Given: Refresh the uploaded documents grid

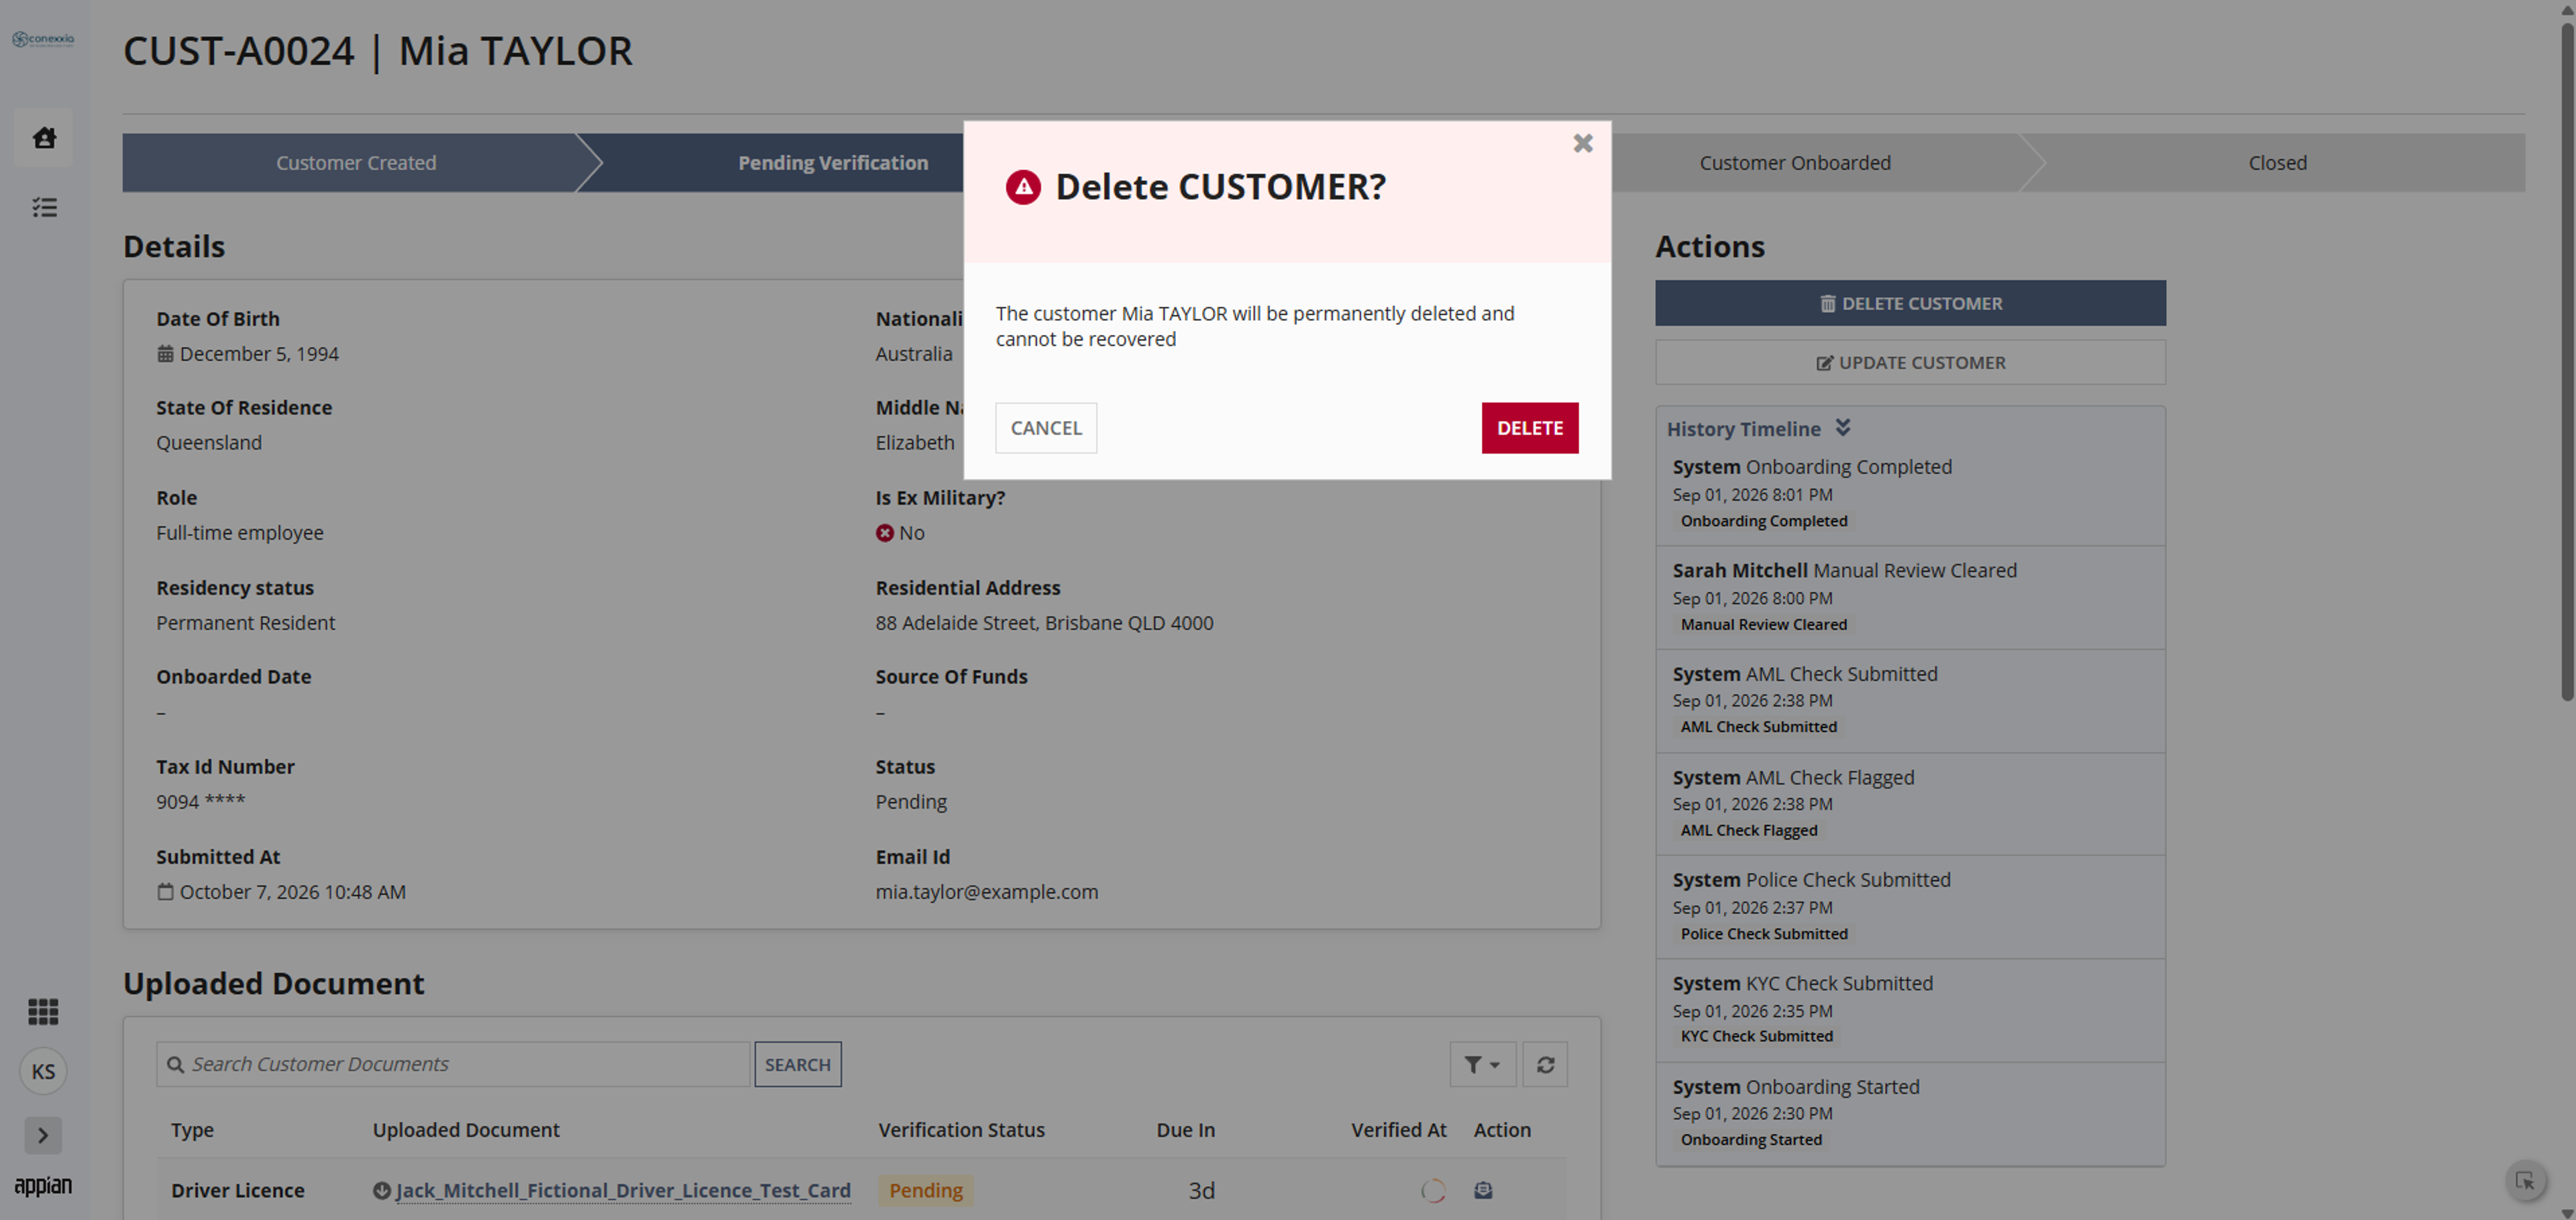Looking at the screenshot, I should click(1545, 1064).
